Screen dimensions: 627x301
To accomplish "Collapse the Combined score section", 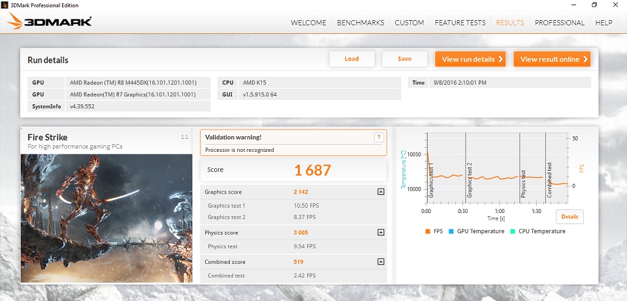I will click(x=380, y=261).
